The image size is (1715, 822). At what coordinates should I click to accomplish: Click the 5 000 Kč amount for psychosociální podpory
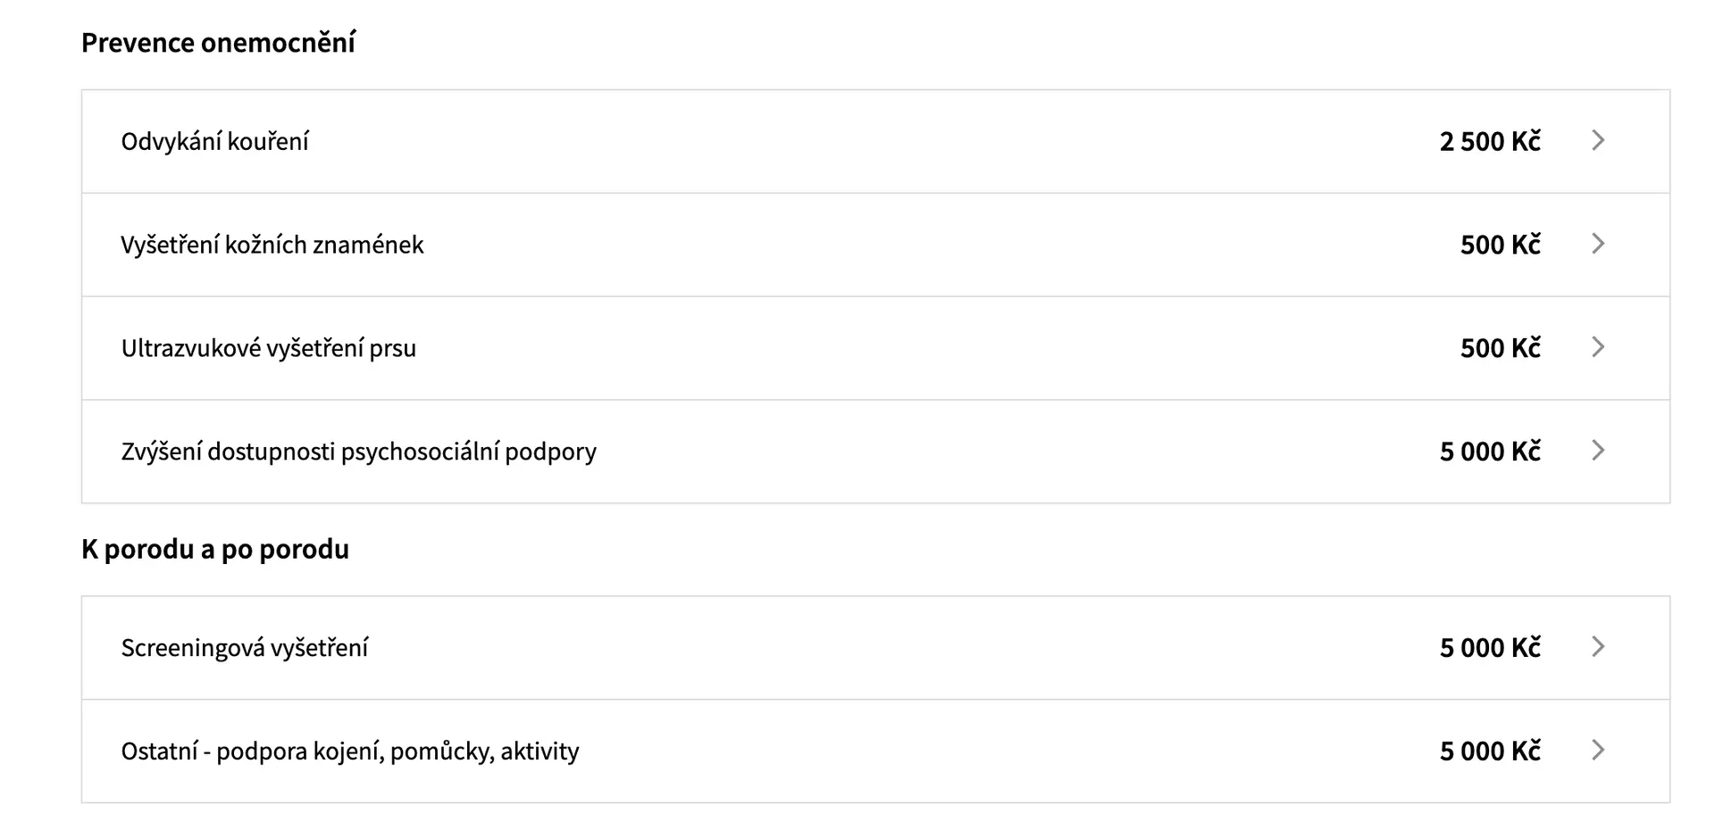[1490, 452]
